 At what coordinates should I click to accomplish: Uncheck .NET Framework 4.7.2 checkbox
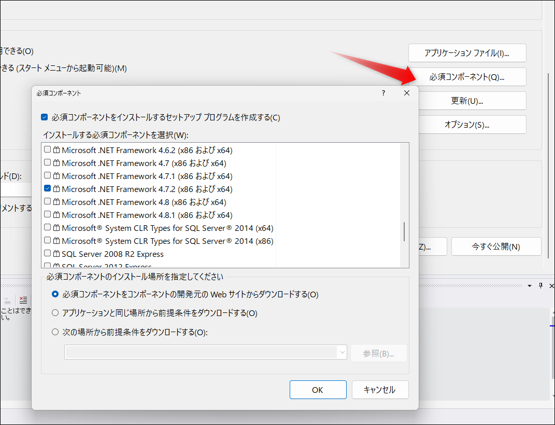coord(47,188)
